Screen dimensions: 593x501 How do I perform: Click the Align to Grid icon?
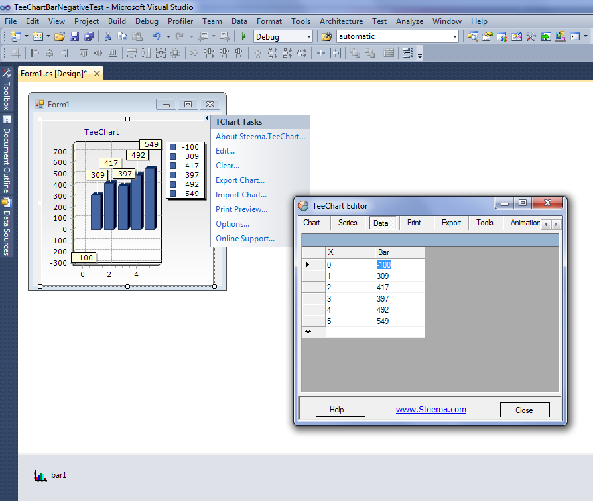pos(15,53)
